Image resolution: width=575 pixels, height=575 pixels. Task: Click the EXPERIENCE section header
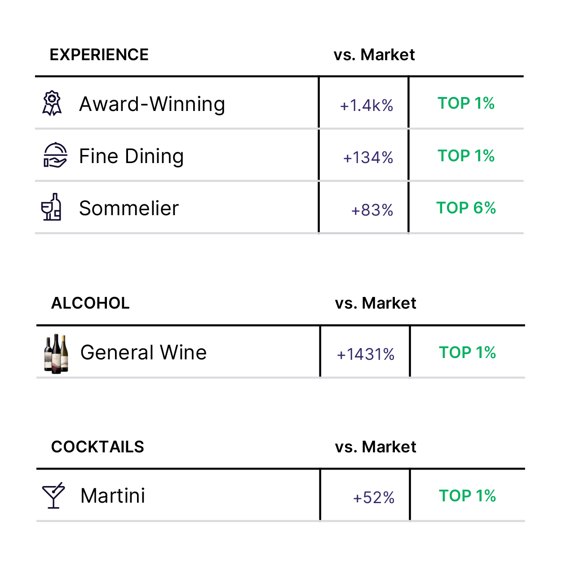(99, 55)
